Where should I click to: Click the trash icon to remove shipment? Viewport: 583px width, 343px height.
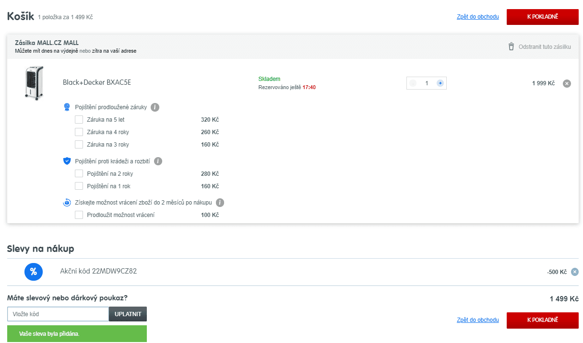511,46
